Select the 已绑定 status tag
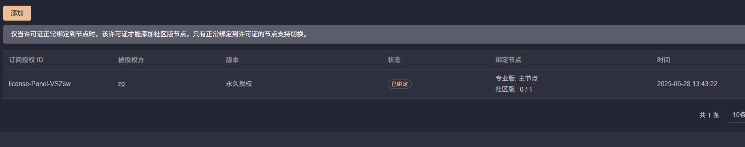 (399, 84)
